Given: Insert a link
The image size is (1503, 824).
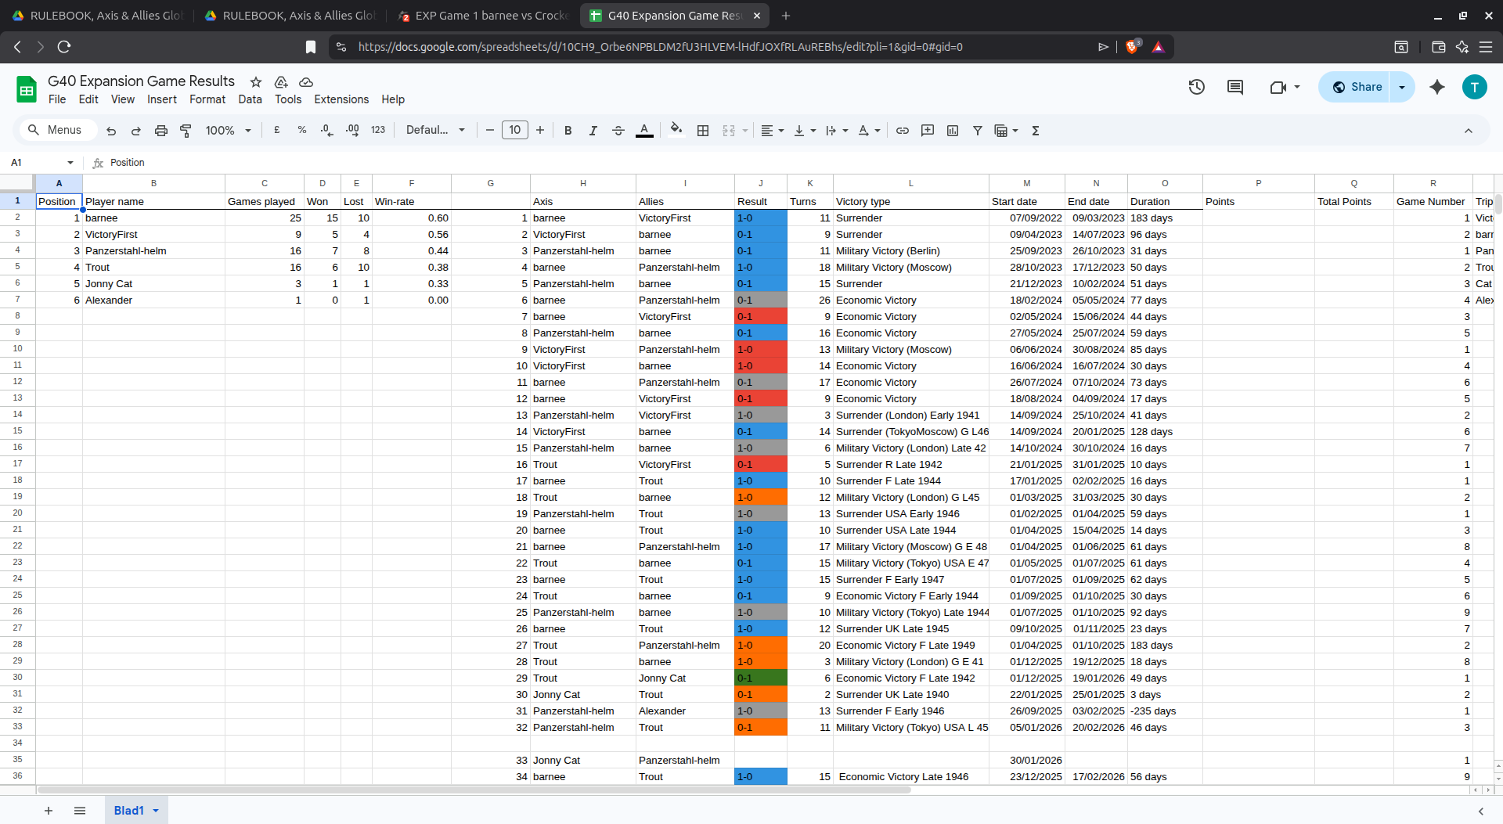Looking at the screenshot, I should tap(903, 131).
